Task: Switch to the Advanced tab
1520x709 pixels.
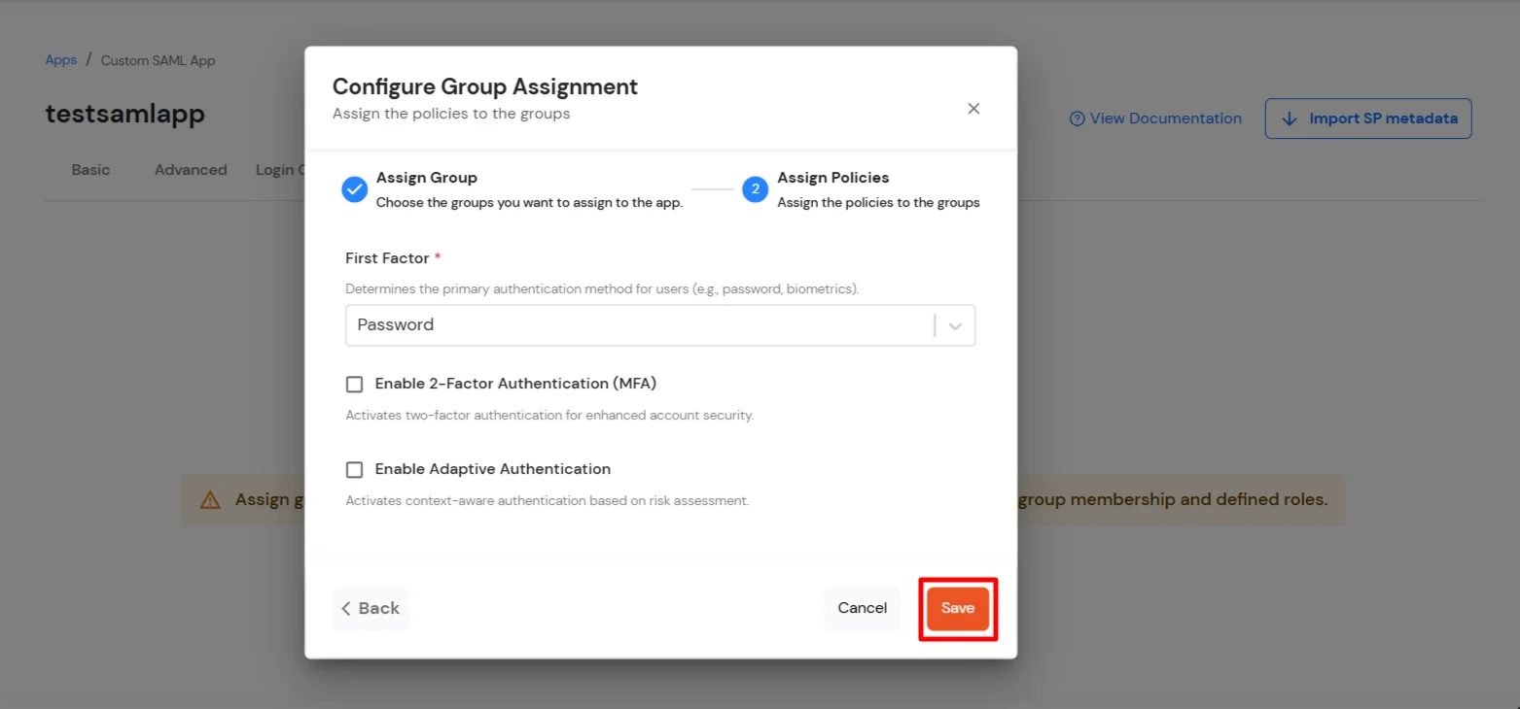Action: [x=191, y=169]
